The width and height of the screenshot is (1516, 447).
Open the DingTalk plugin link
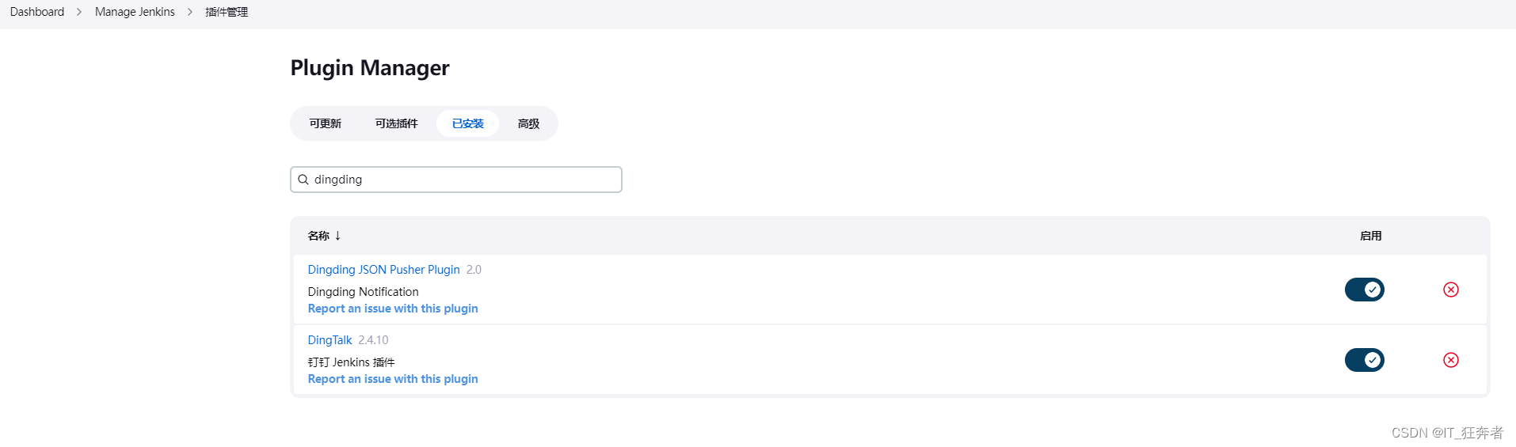pyautogui.click(x=329, y=340)
